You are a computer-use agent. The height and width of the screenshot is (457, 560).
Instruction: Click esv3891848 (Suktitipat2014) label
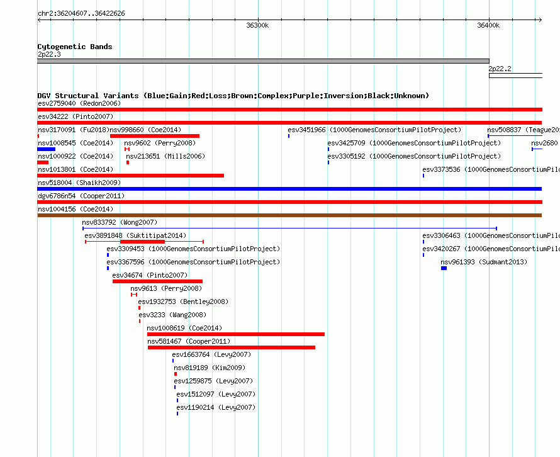pyautogui.click(x=135, y=235)
